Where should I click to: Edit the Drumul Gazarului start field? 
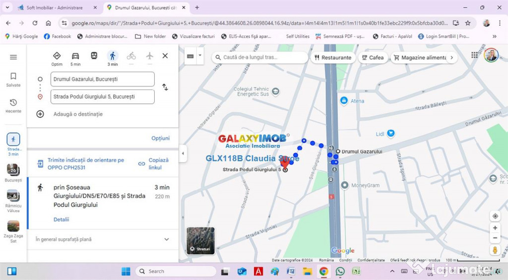click(x=102, y=79)
